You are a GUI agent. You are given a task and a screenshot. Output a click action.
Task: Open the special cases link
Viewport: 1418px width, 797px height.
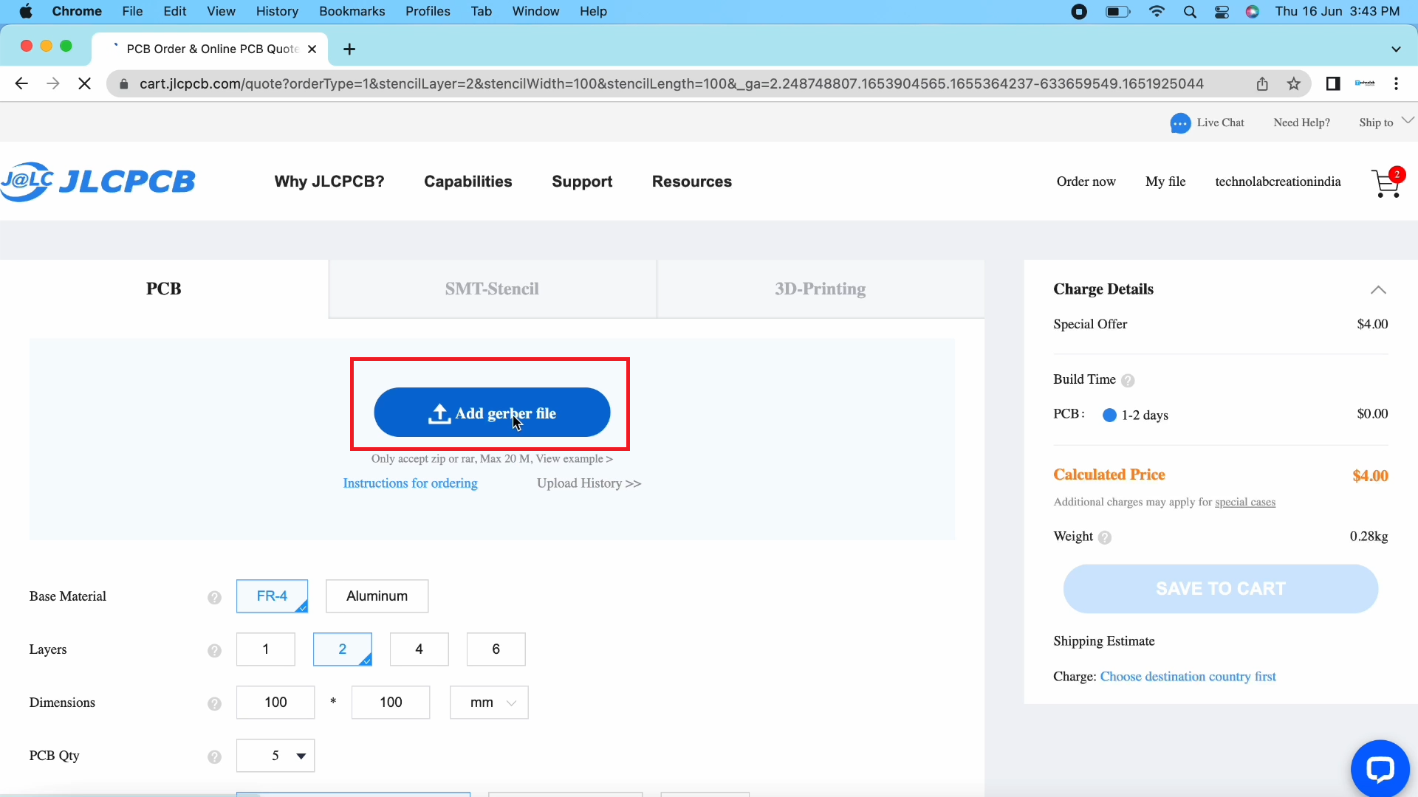[x=1245, y=503]
